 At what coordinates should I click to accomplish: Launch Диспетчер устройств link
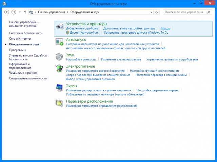(84, 33)
